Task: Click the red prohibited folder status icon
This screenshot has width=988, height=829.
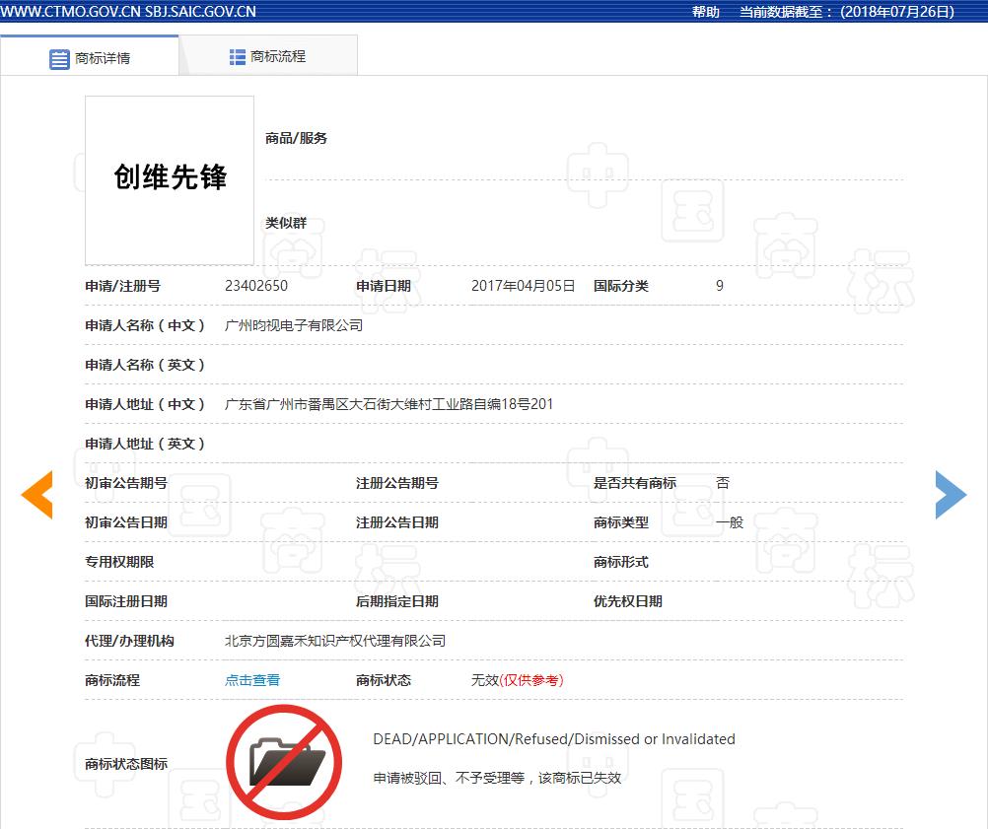Action: point(284,762)
